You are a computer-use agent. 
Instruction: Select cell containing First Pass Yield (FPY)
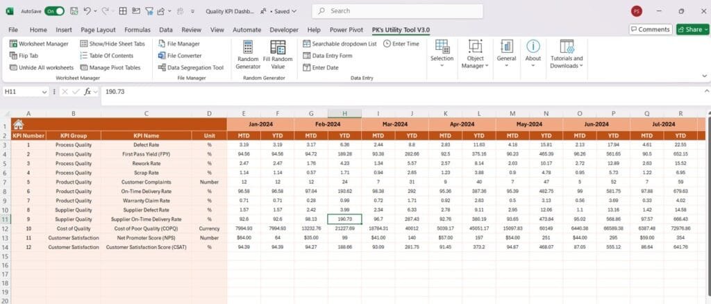(x=146, y=154)
